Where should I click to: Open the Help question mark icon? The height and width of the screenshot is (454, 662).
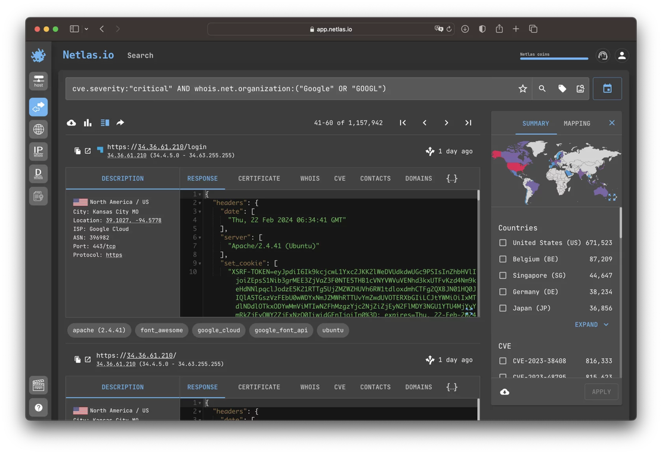coord(38,407)
